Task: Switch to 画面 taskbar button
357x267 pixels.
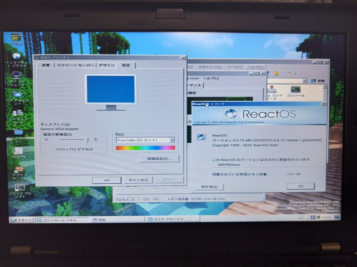Action: (118, 220)
